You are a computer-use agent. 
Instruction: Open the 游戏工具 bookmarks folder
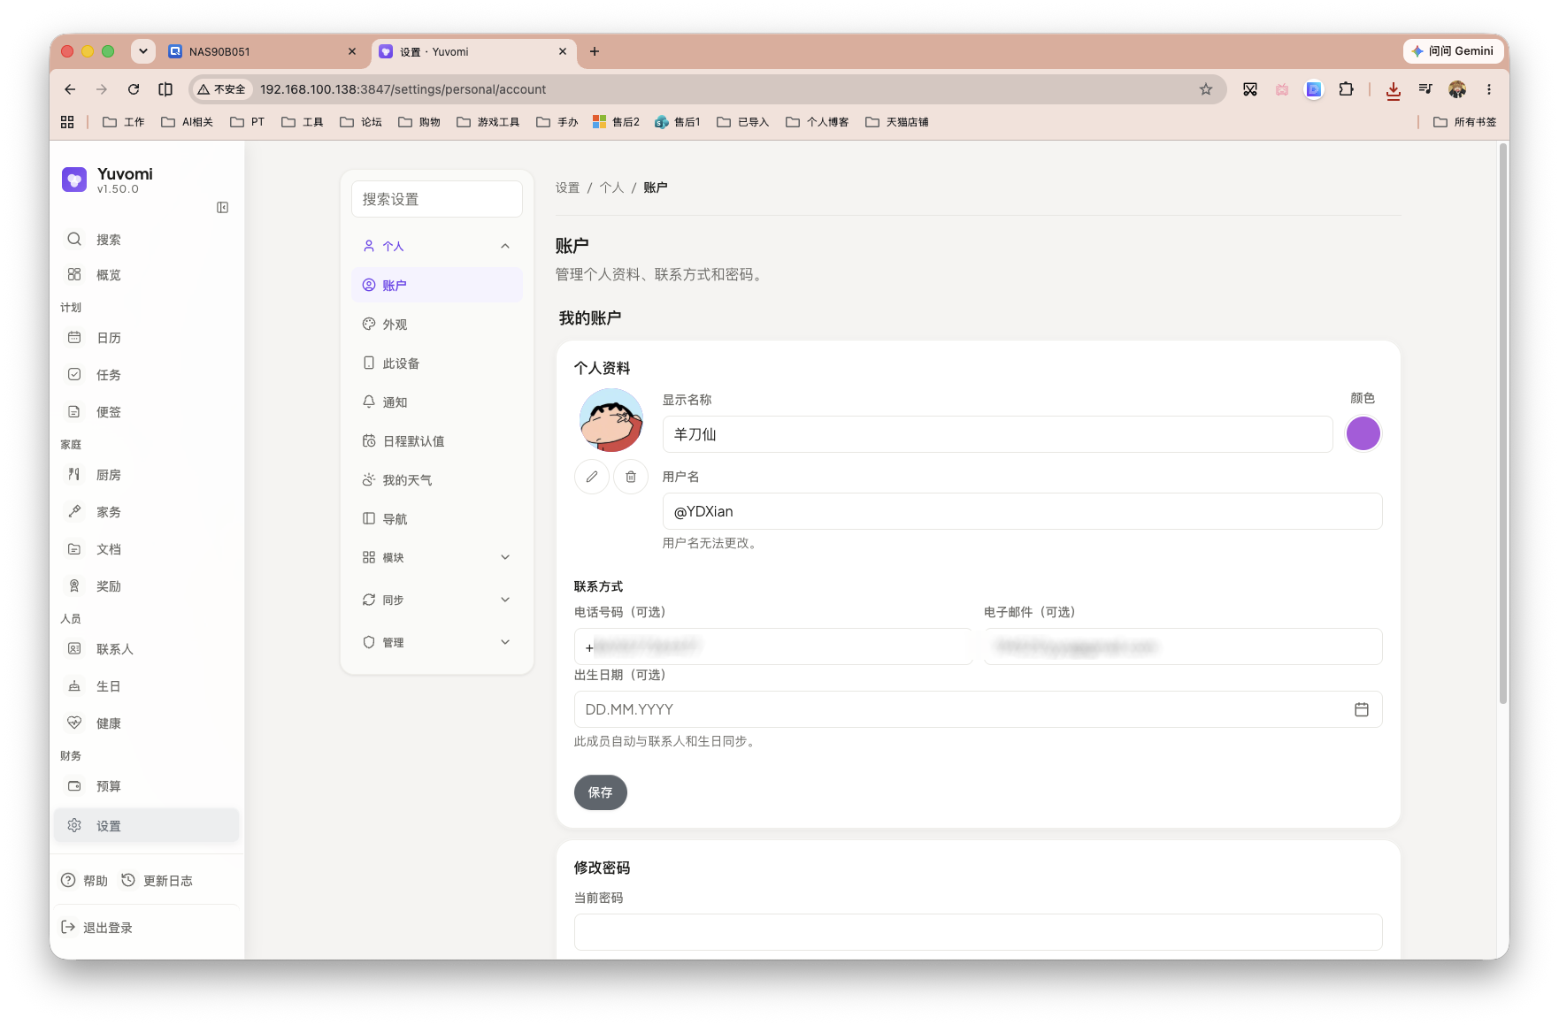coord(488,122)
